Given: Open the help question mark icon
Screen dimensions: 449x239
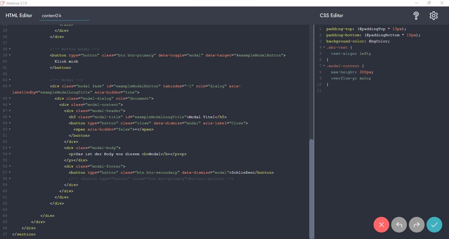Looking at the screenshot, I should pyautogui.click(x=416, y=16).
